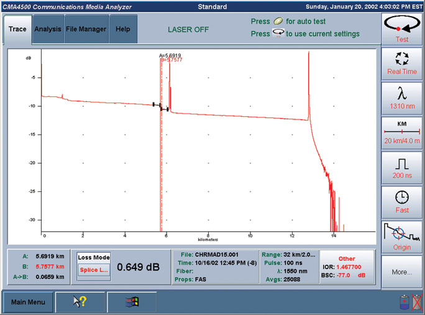Click the context help cursor icon

click(x=80, y=302)
